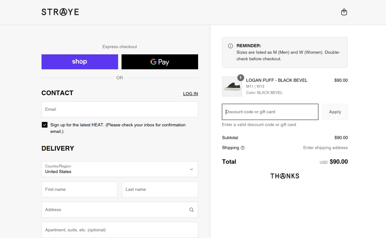Click the STRAYE logo in header

pos(60,12)
